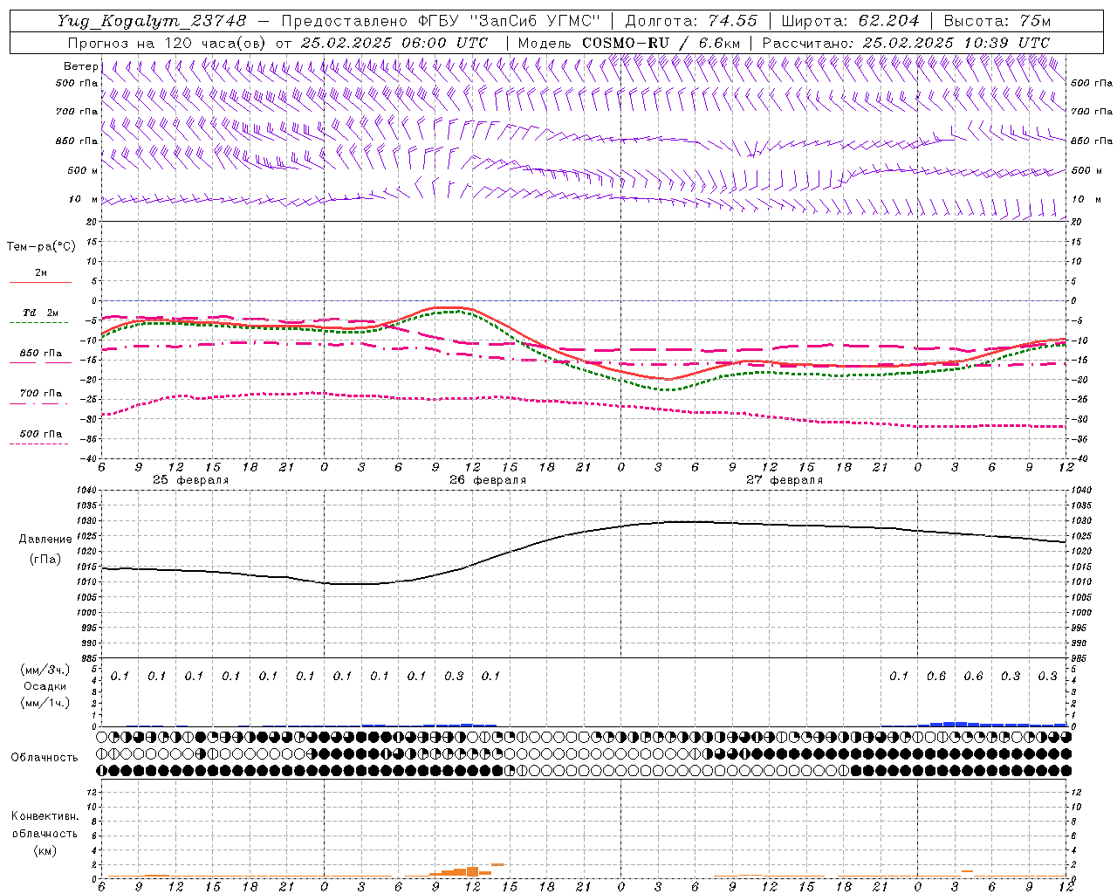Screen dimensions: 1117x894
Task: Click the station title Yug_Kogalym_23748
Action: (152, 20)
